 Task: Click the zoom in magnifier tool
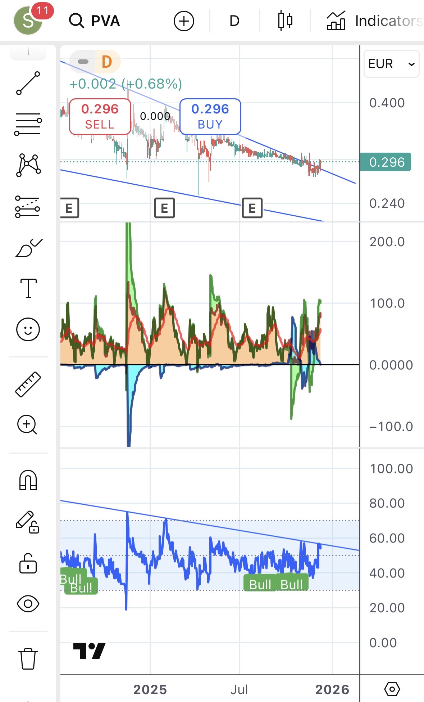point(27,425)
